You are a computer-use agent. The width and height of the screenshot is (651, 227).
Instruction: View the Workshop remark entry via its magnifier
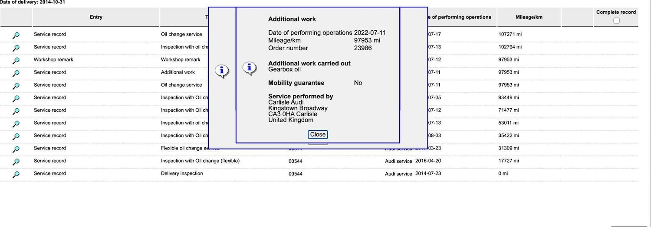coord(16,60)
